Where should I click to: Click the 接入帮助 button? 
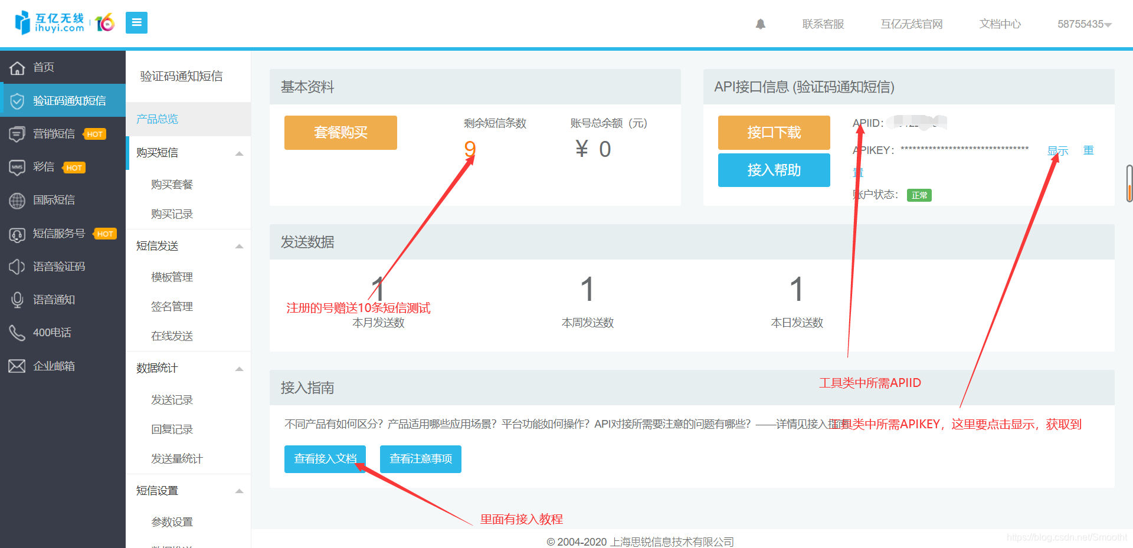[x=774, y=170]
